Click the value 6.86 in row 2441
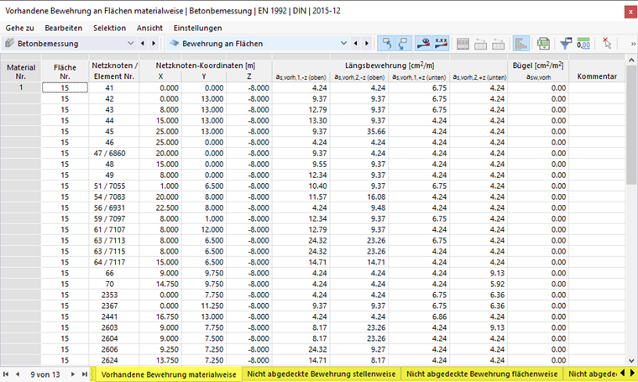 419,317
